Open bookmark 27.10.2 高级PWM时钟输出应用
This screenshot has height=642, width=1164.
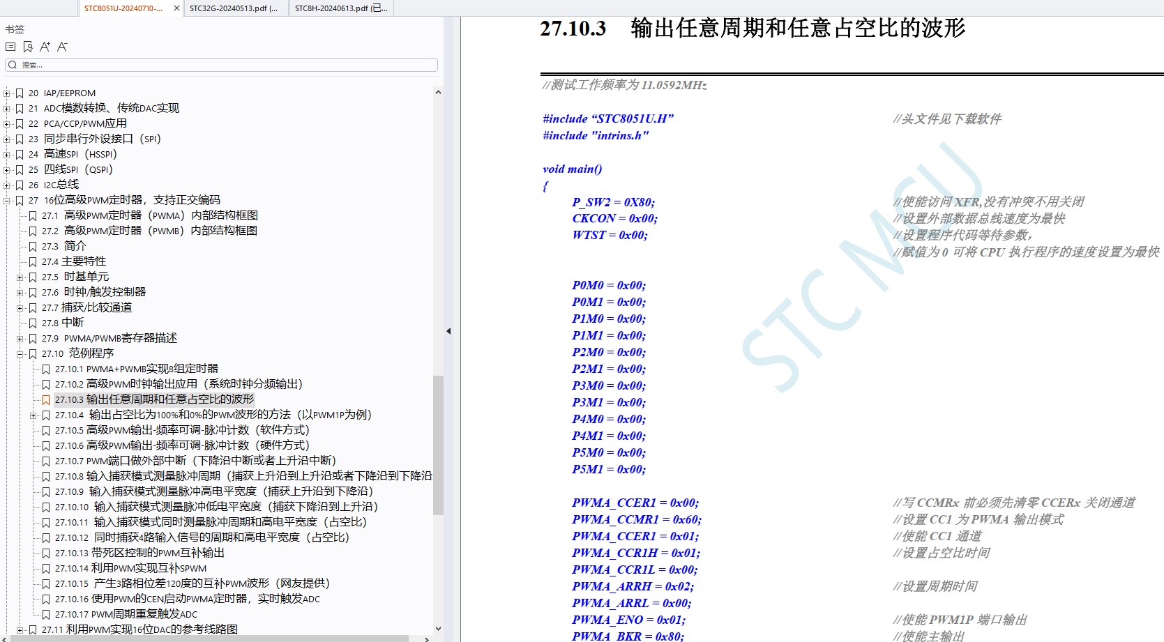click(x=179, y=385)
